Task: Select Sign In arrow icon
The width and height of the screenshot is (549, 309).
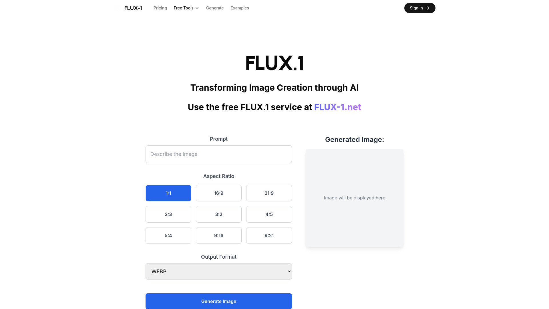Action: click(x=428, y=8)
